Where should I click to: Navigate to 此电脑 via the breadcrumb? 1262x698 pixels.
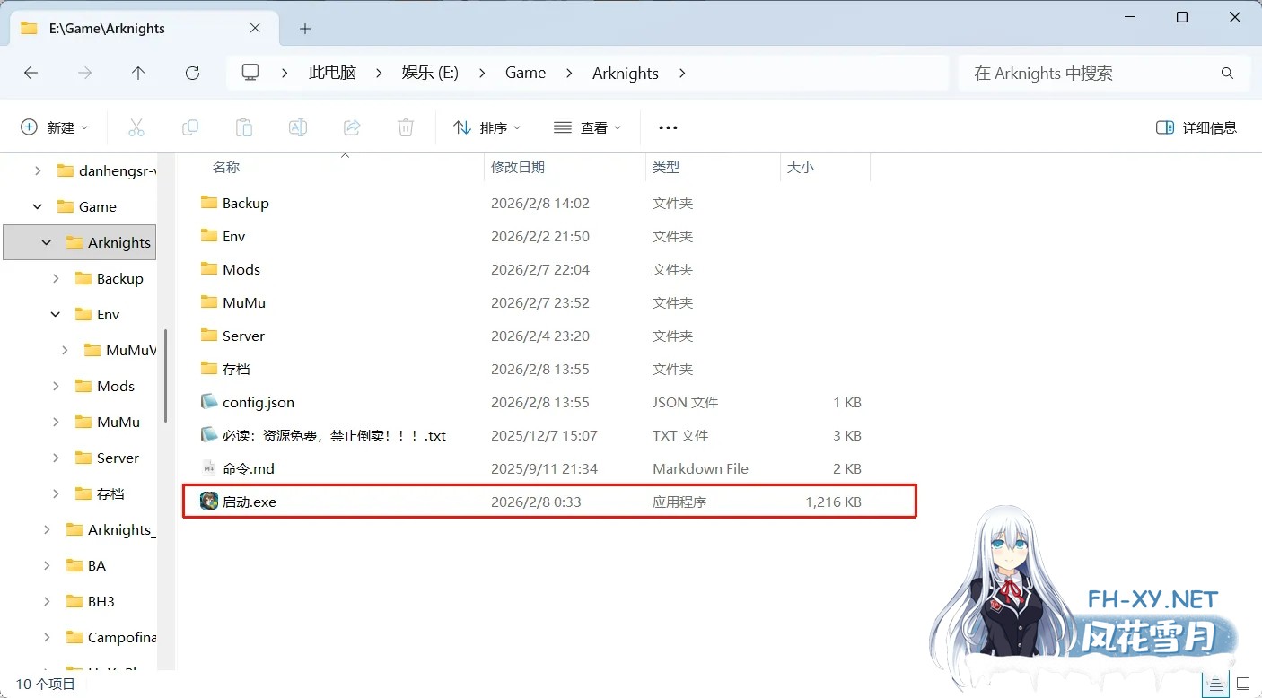tap(332, 73)
